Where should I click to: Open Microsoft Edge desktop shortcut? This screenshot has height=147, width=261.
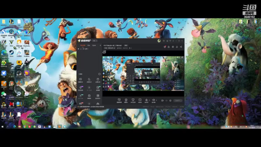(x=4, y=54)
